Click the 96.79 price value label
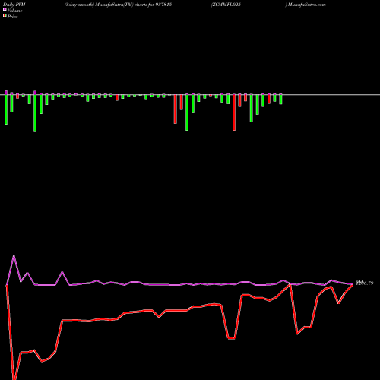This screenshot has height=380, width=380. click(365, 283)
